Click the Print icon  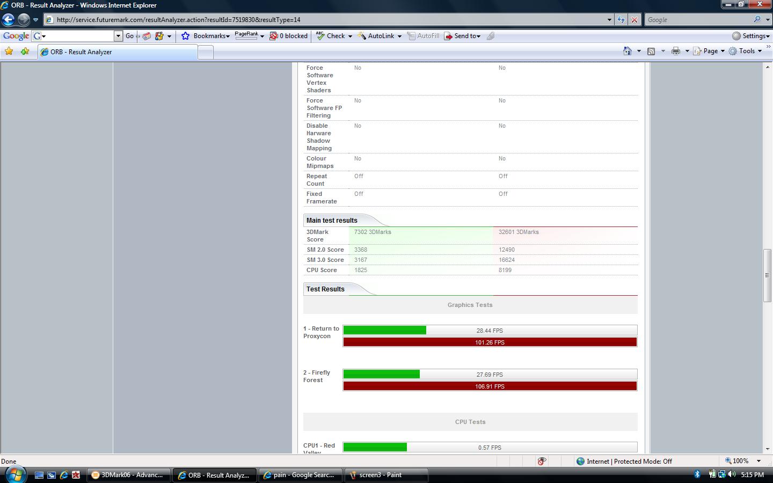pos(676,51)
